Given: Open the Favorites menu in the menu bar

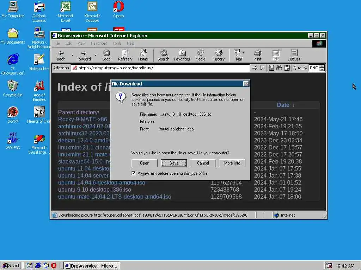Looking at the screenshot, I should point(99,43).
